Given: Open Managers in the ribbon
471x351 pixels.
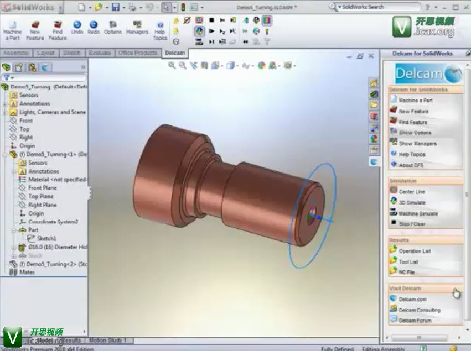Looking at the screenshot, I should point(137,27).
